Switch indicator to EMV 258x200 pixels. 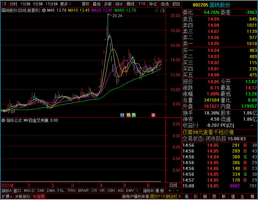pyautogui.click(x=130, y=191)
